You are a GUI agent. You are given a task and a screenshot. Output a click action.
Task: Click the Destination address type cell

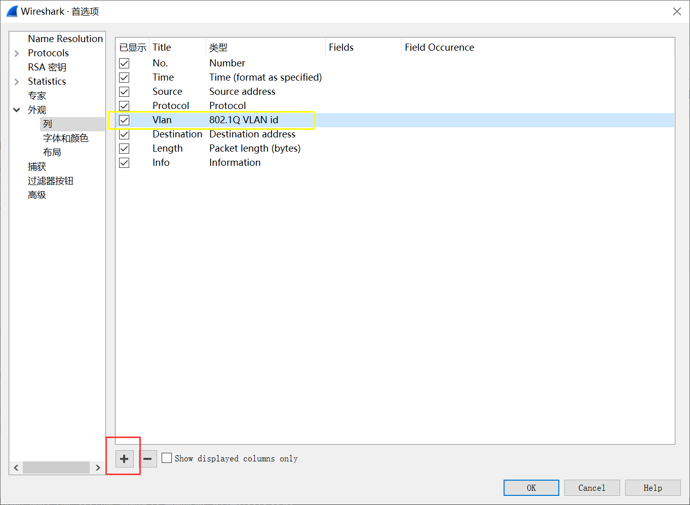click(x=252, y=134)
